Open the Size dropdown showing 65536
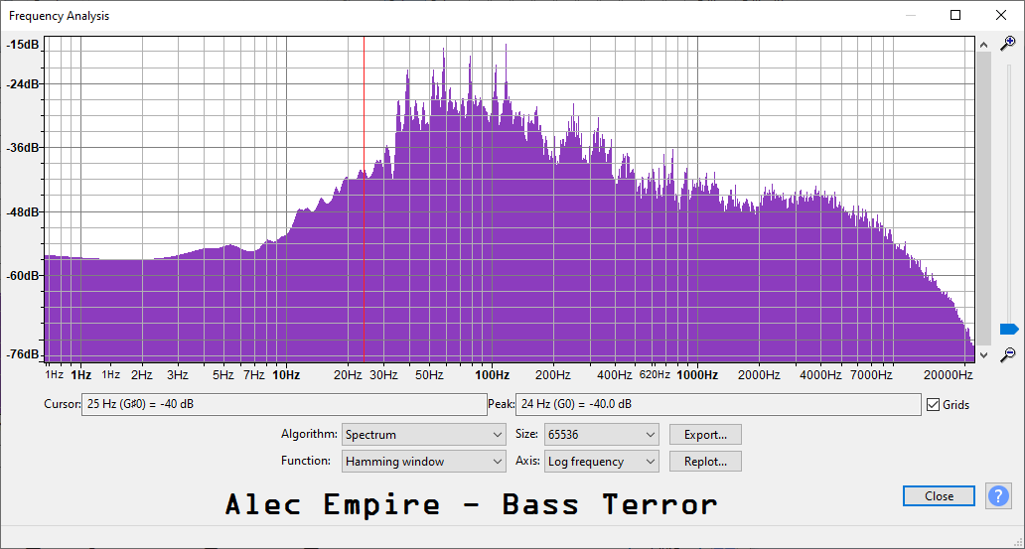Viewport: 1025px width, 549px height. [602, 435]
